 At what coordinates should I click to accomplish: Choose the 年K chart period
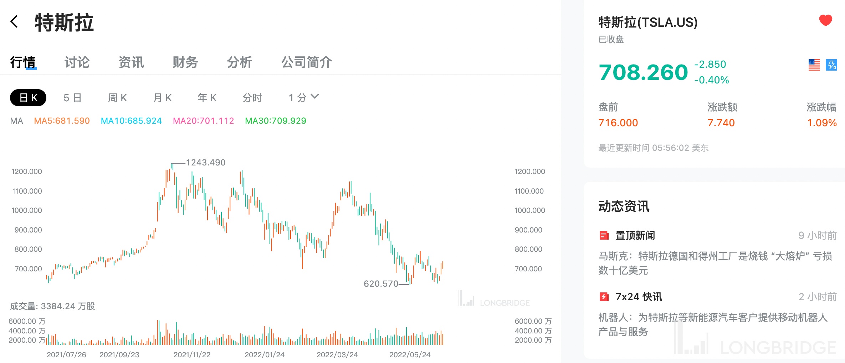[207, 98]
